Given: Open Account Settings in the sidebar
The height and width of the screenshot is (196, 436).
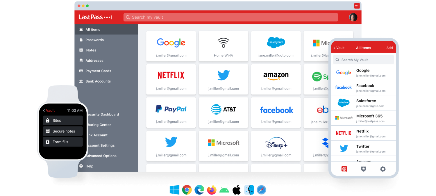Looking at the screenshot, I should [101, 145].
